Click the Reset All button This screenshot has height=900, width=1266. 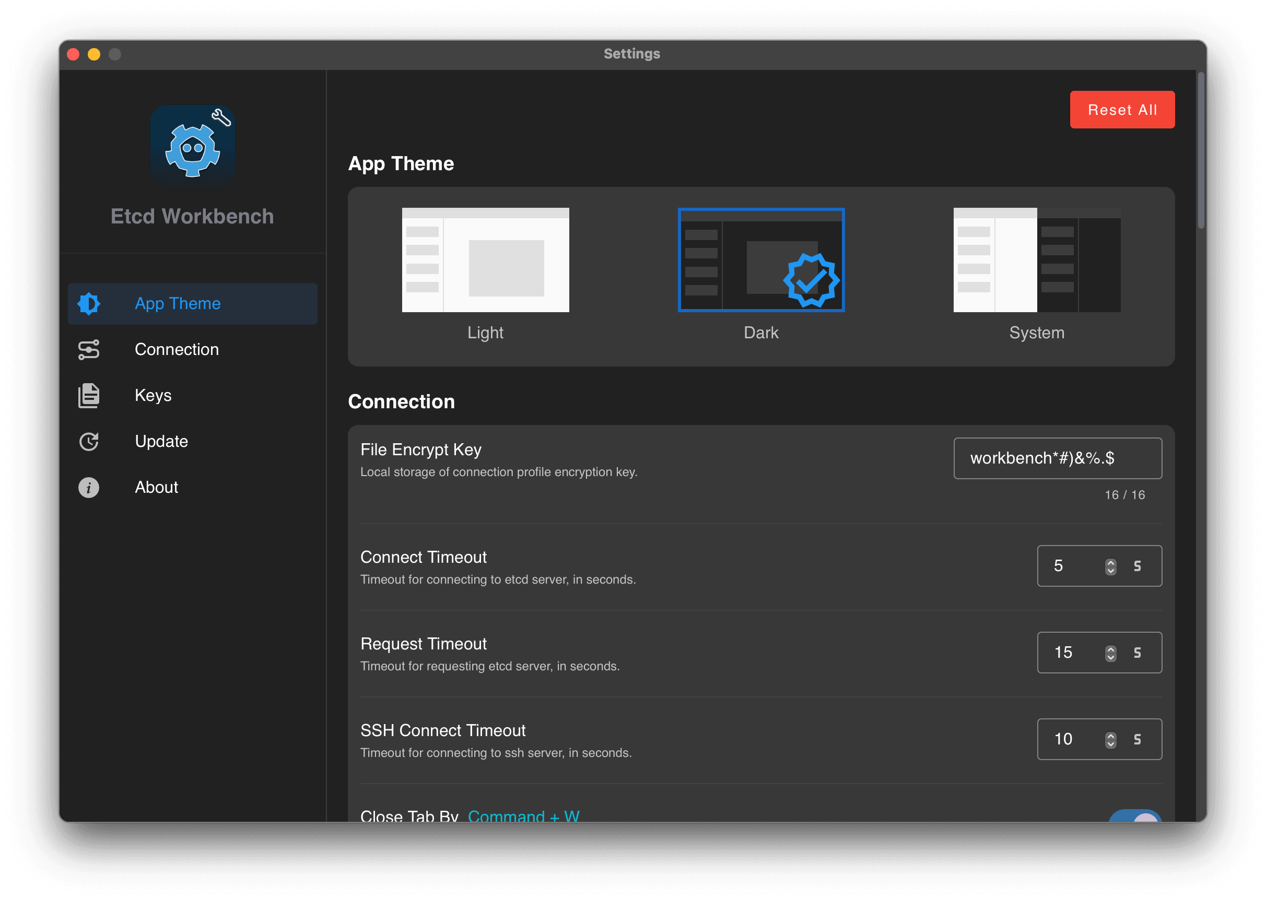[x=1123, y=109]
